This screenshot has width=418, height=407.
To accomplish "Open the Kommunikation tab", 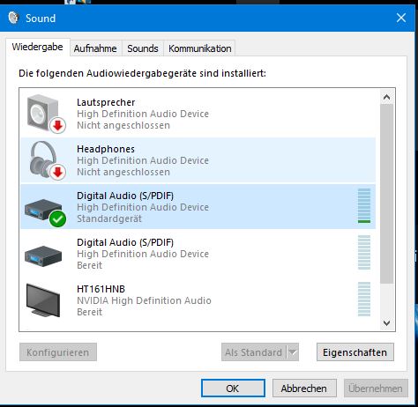I will click(x=199, y=48).
